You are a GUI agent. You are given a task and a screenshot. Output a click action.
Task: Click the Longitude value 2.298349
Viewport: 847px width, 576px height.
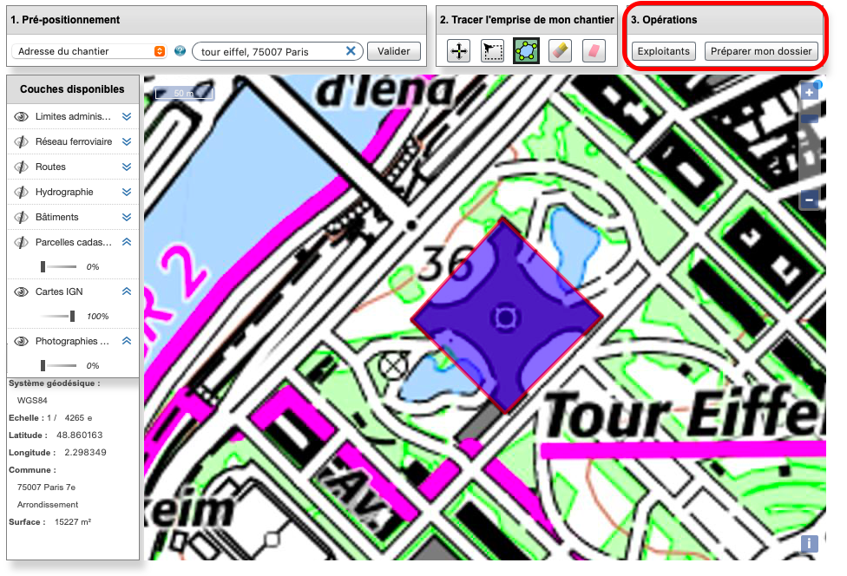click(x=85, y=452)
